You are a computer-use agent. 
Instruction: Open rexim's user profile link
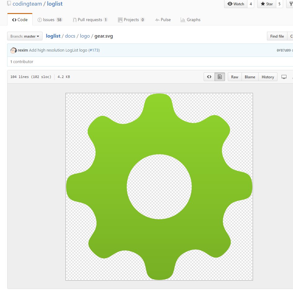pos(23,50)
